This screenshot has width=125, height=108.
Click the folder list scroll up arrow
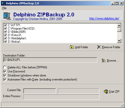pyautogui.click(x=119, y=25)
